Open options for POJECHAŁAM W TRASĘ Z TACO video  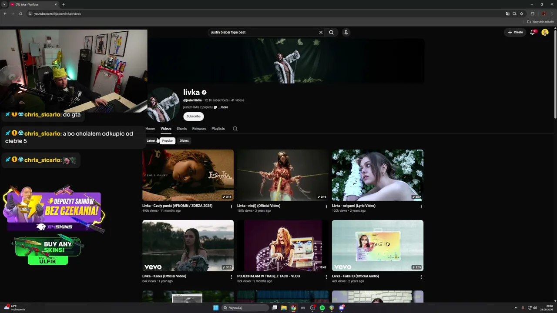(x=326, y=277)
